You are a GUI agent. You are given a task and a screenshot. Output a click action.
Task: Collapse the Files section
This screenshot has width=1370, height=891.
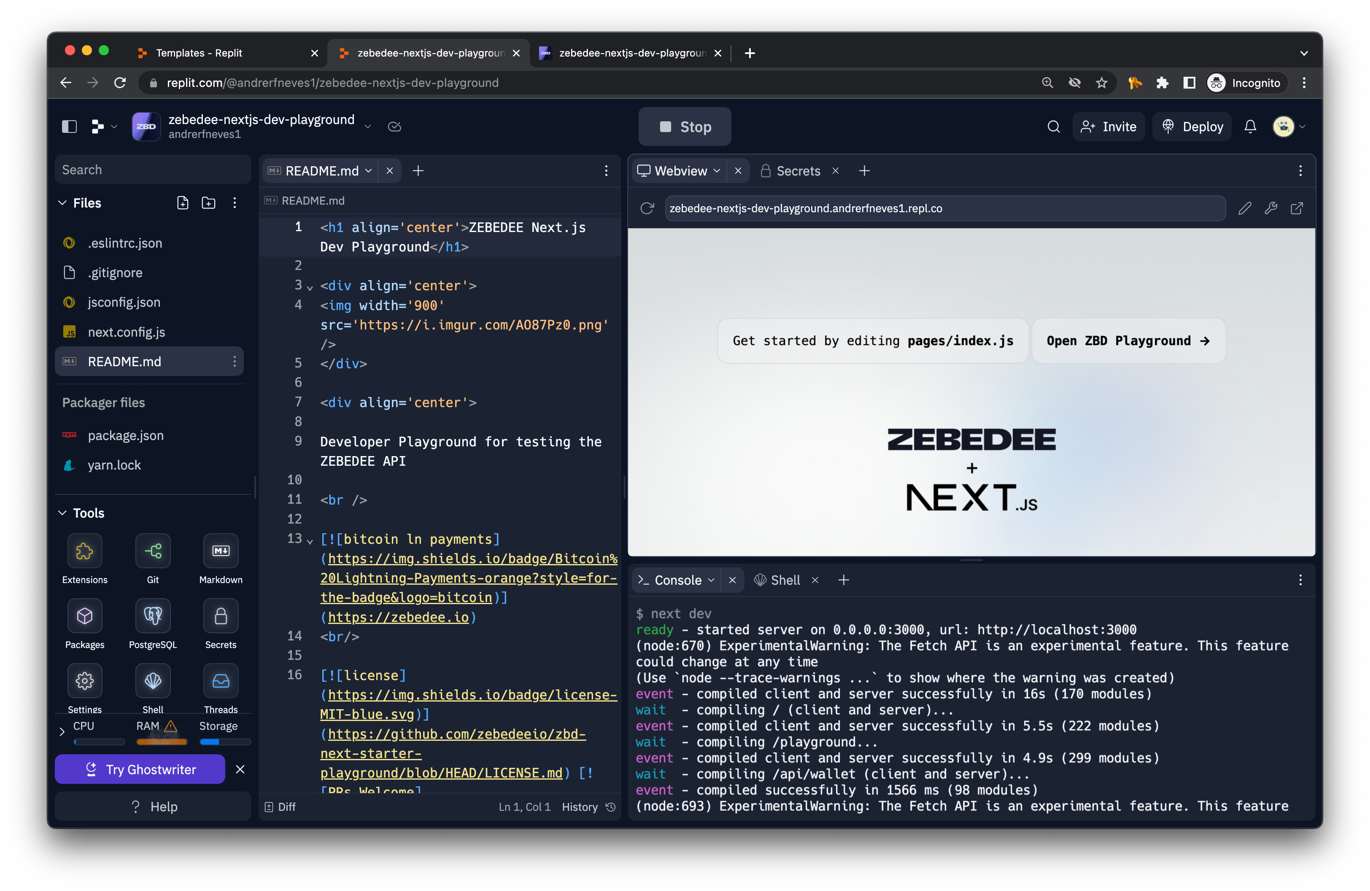(x=62, y=202)
